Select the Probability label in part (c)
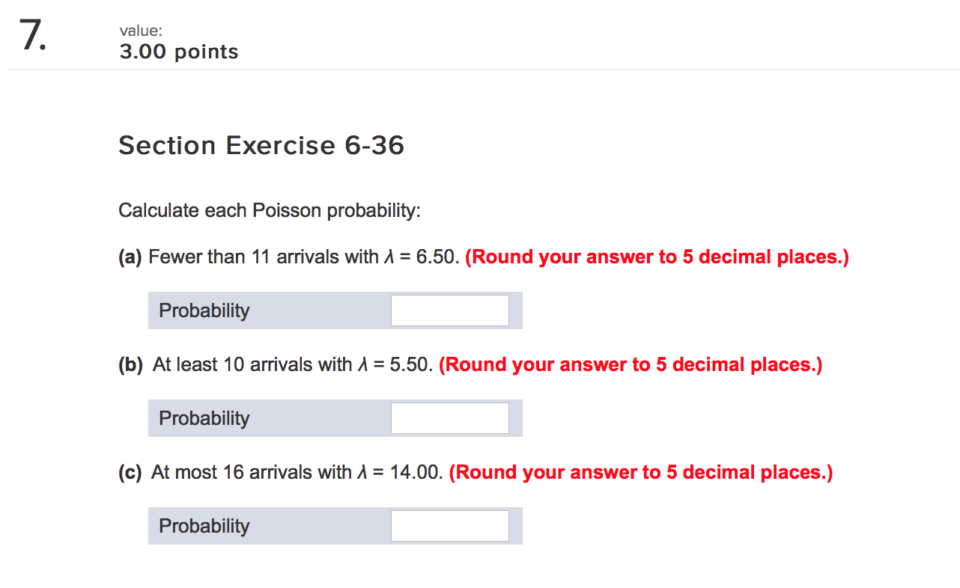The width and height of the screenshot is (960, 588). pos(203,525)
